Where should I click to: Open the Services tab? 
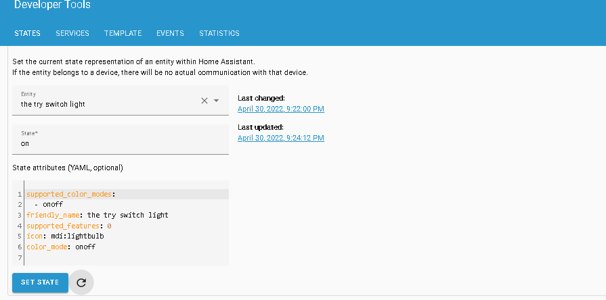[x=72, y=33]
